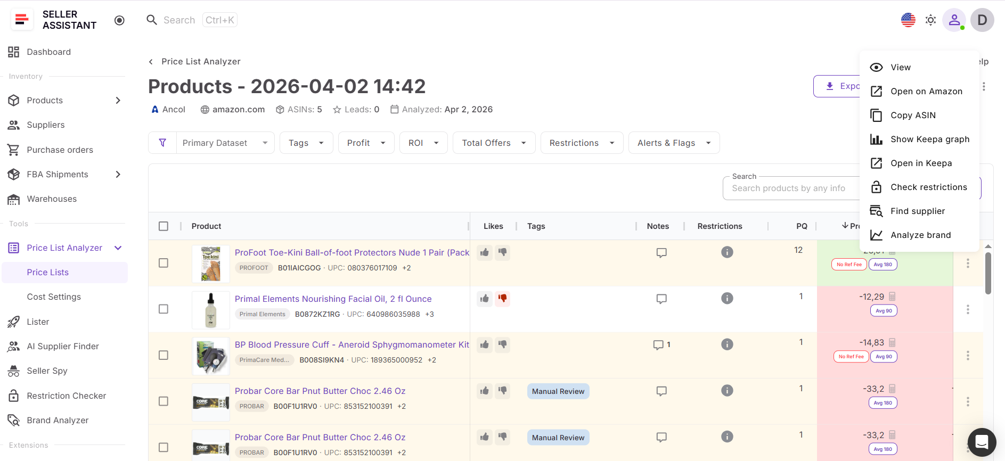Click Manual Review tag on first Probar
The height and width of the screenshot is (461, 1005).
pyautogui.click(x=558, y=391)
